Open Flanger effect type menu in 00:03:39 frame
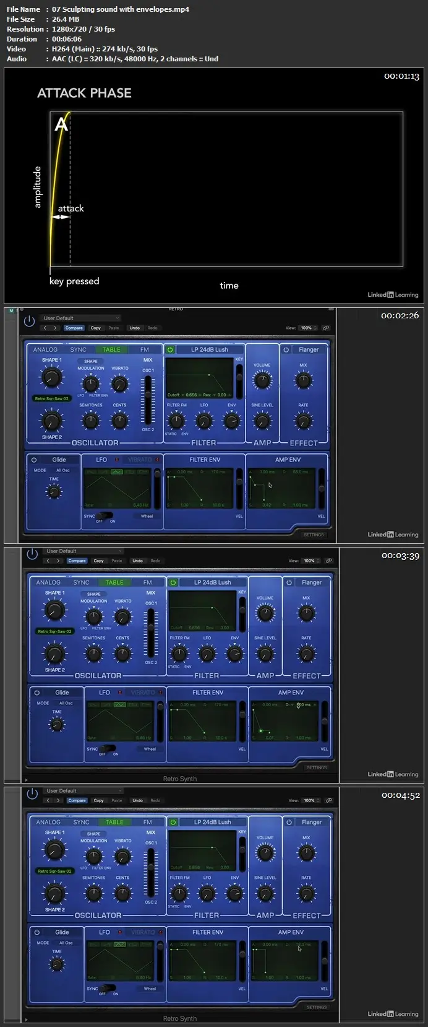This screenshot has width=428, height=1027. tap(312, 582)
